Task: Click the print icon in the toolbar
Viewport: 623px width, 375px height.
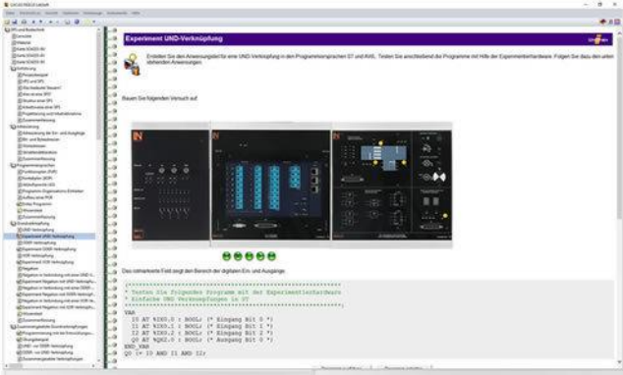Action: pyautogui.click(x=24, y=22)
